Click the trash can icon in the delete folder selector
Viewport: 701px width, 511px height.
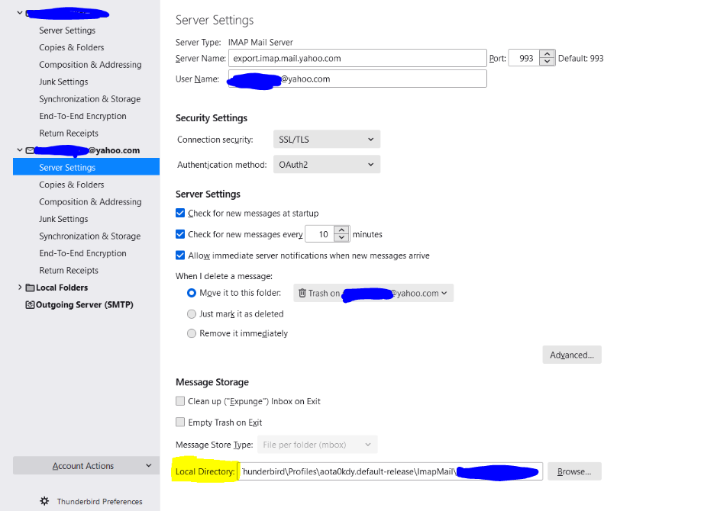click(302, 293)
